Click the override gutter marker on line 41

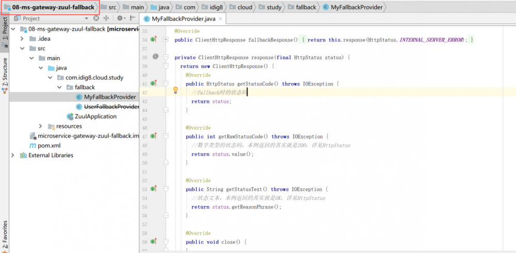click(x=153, y=83)
